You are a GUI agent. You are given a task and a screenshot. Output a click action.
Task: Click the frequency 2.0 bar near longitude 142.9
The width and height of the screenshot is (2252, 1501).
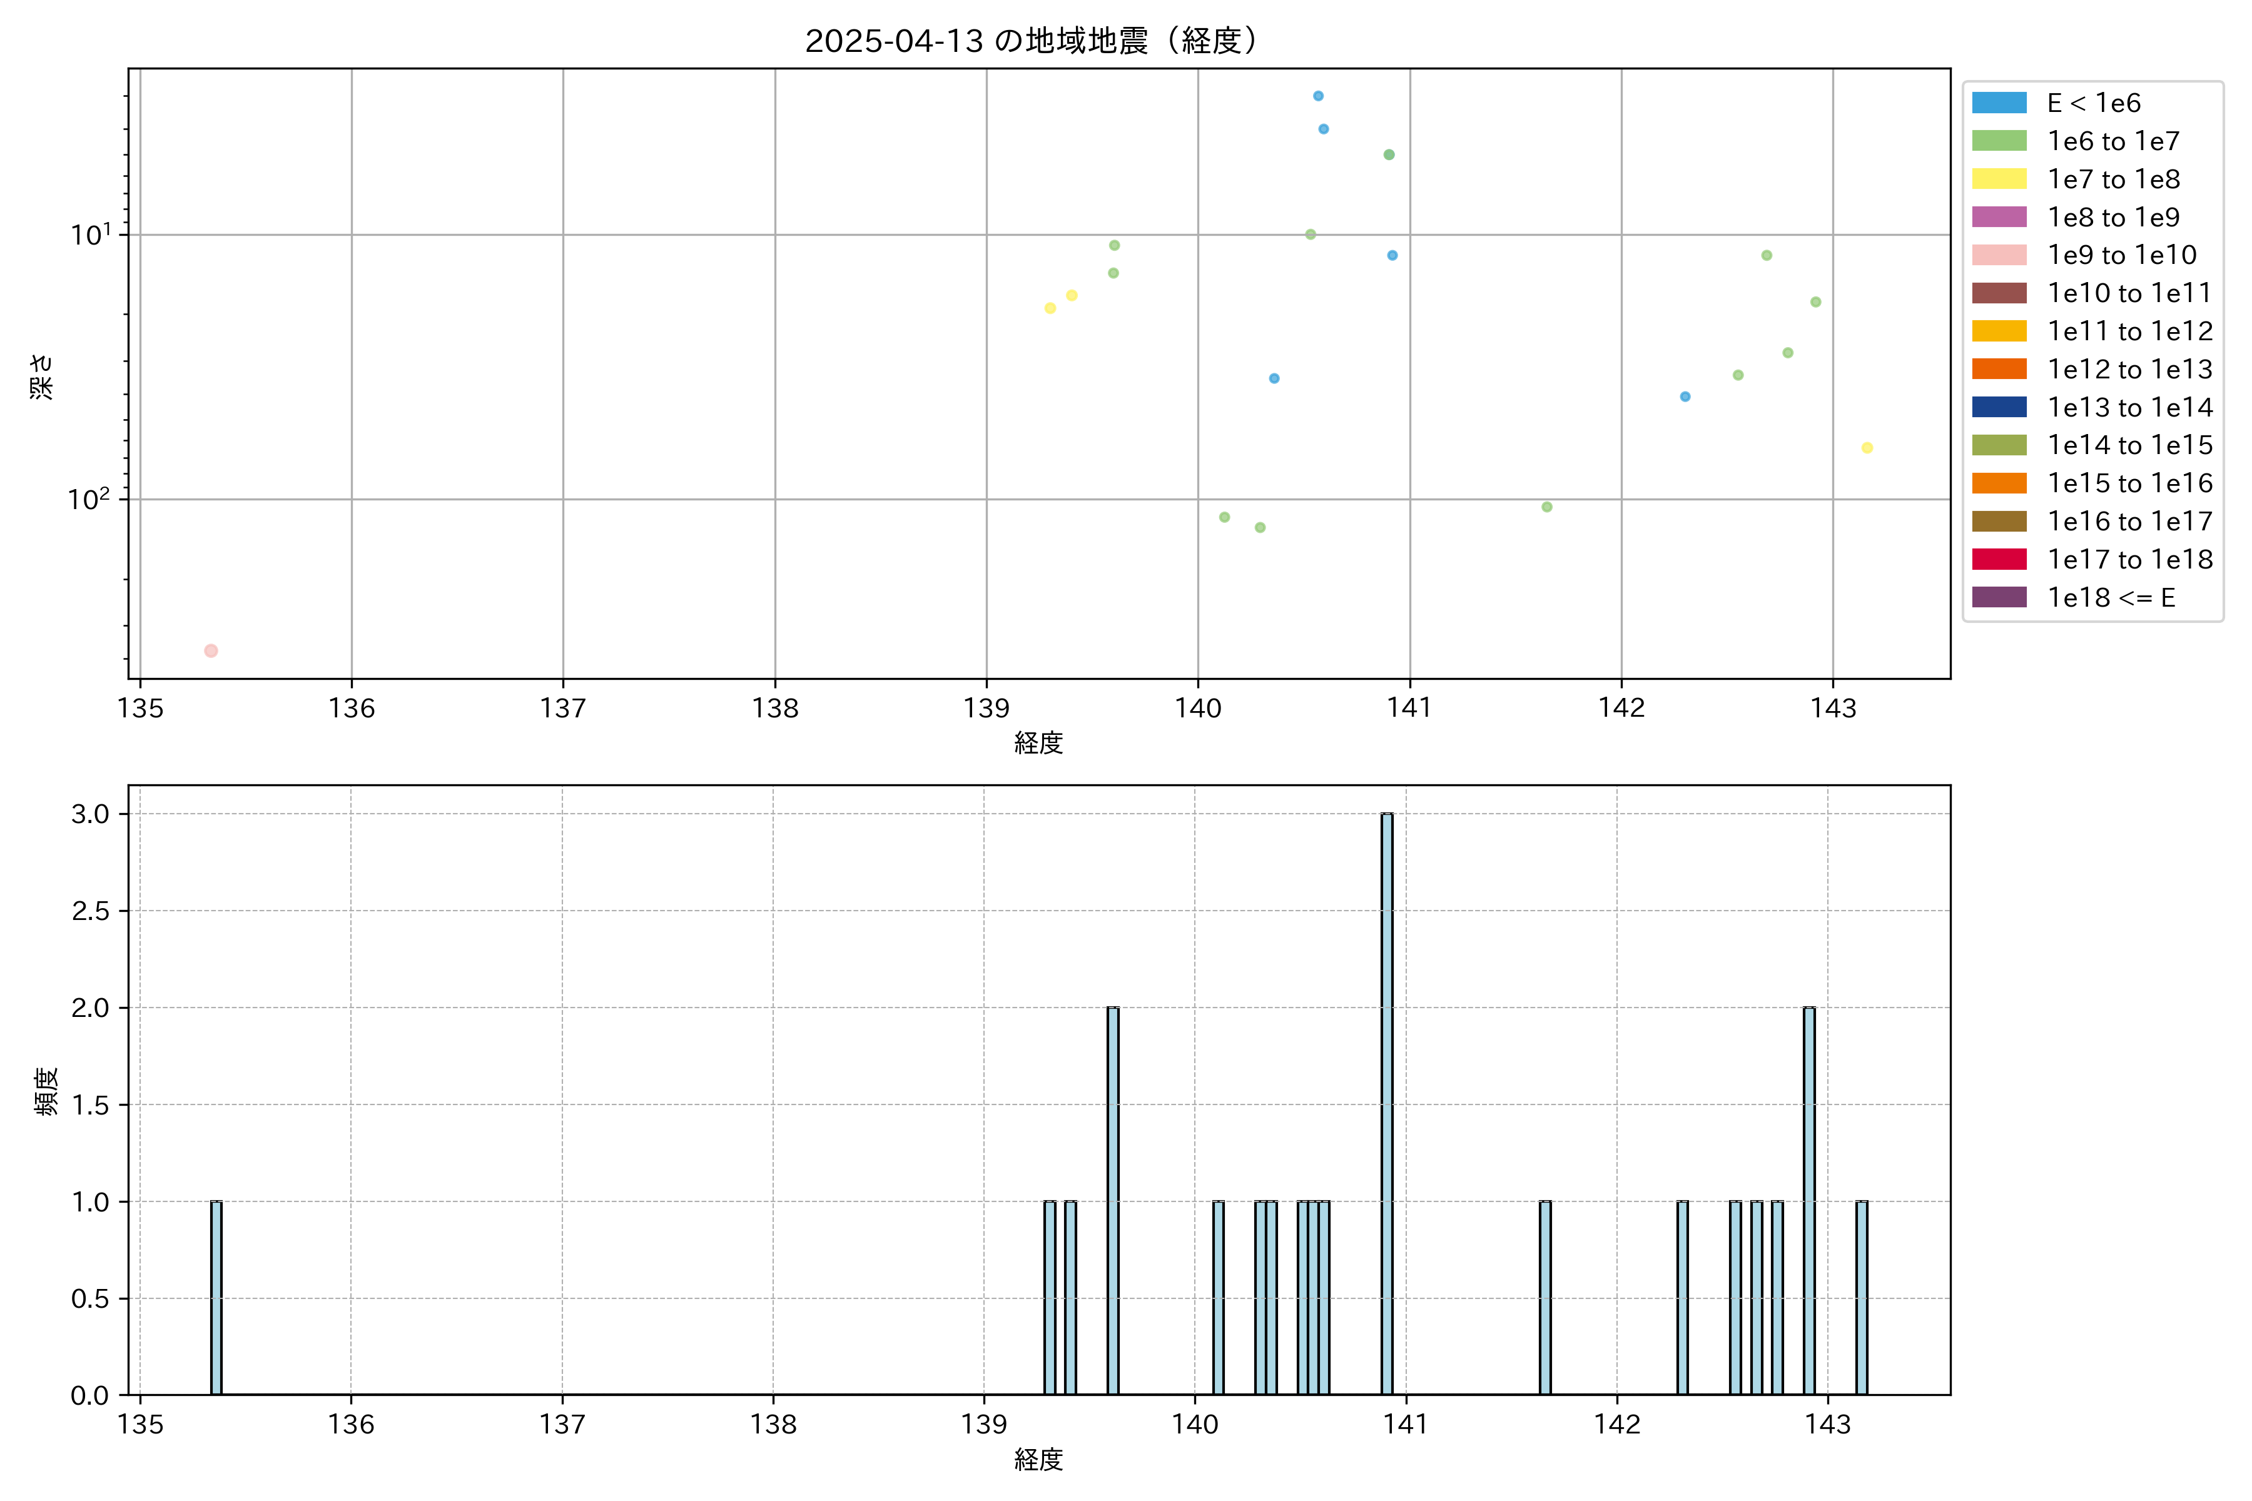[x=1808, y=1200]
